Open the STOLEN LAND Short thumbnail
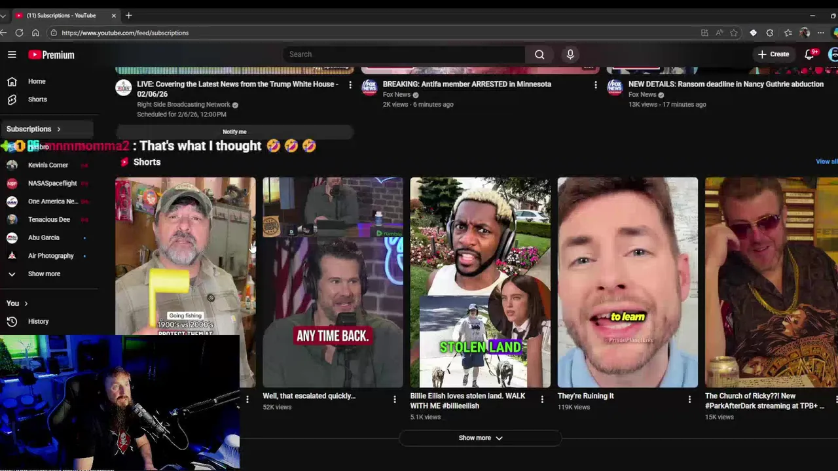This screenshot has width=838, height=471. (480, 283)
